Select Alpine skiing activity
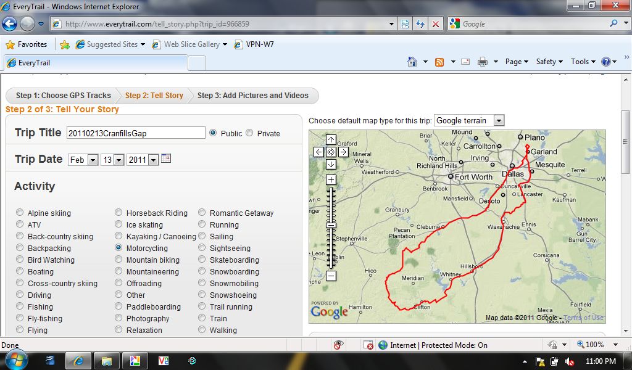 20,212
